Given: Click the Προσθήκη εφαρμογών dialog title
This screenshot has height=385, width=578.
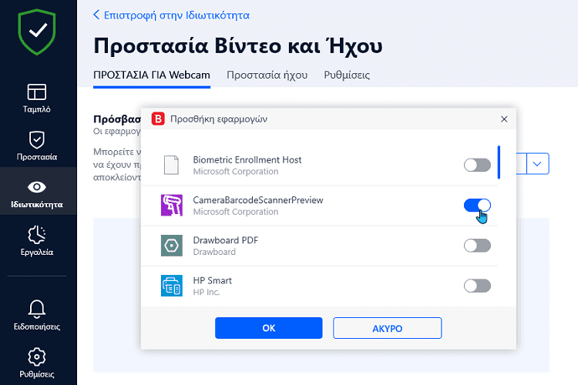Looking at the screenshot, I should click(219, 119).
